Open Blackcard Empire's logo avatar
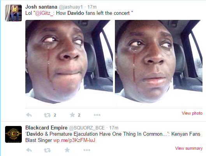Screen dimensions: 206x156 [x=13, y=134]
